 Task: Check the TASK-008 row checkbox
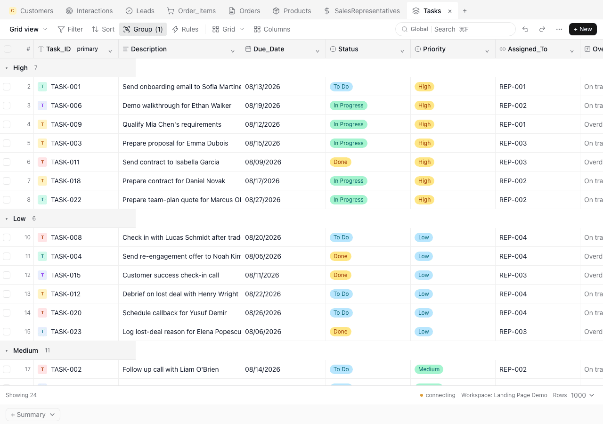(7, 237)
